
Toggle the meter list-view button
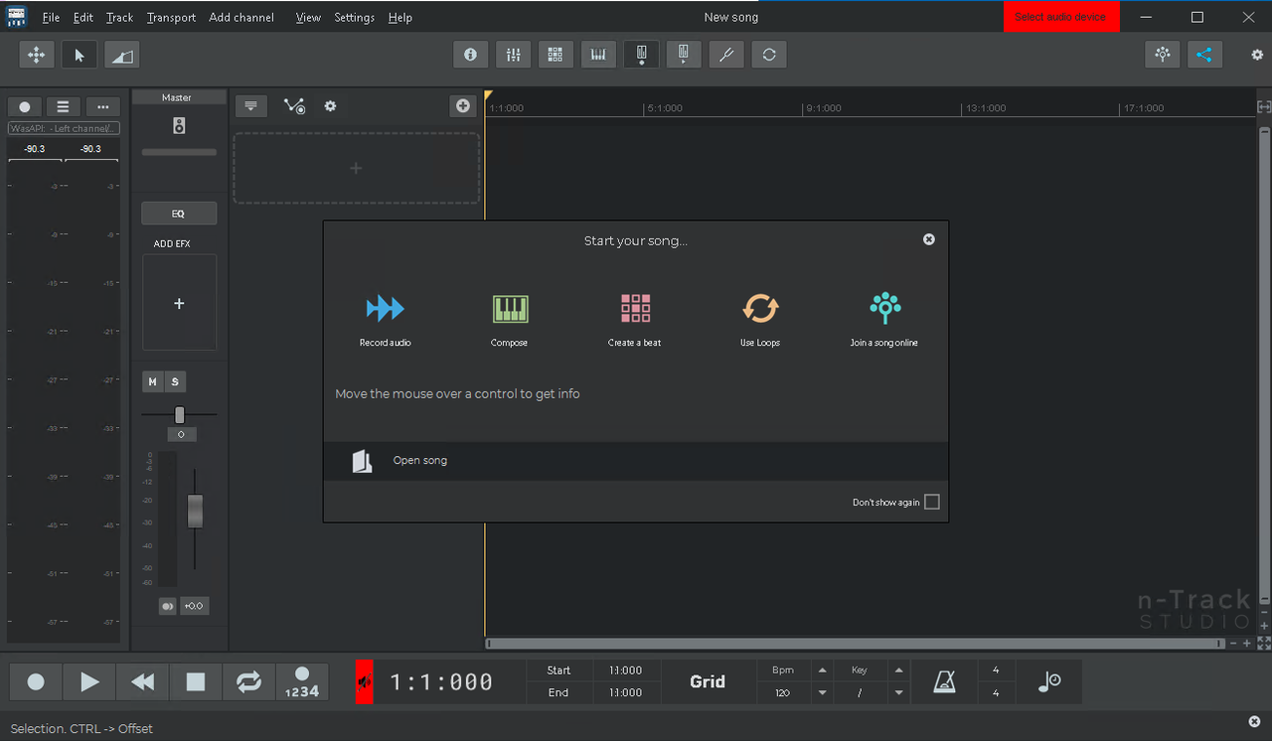pos(64,107)
